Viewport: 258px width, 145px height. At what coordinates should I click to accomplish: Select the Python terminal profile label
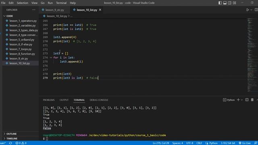click(229, 100)
